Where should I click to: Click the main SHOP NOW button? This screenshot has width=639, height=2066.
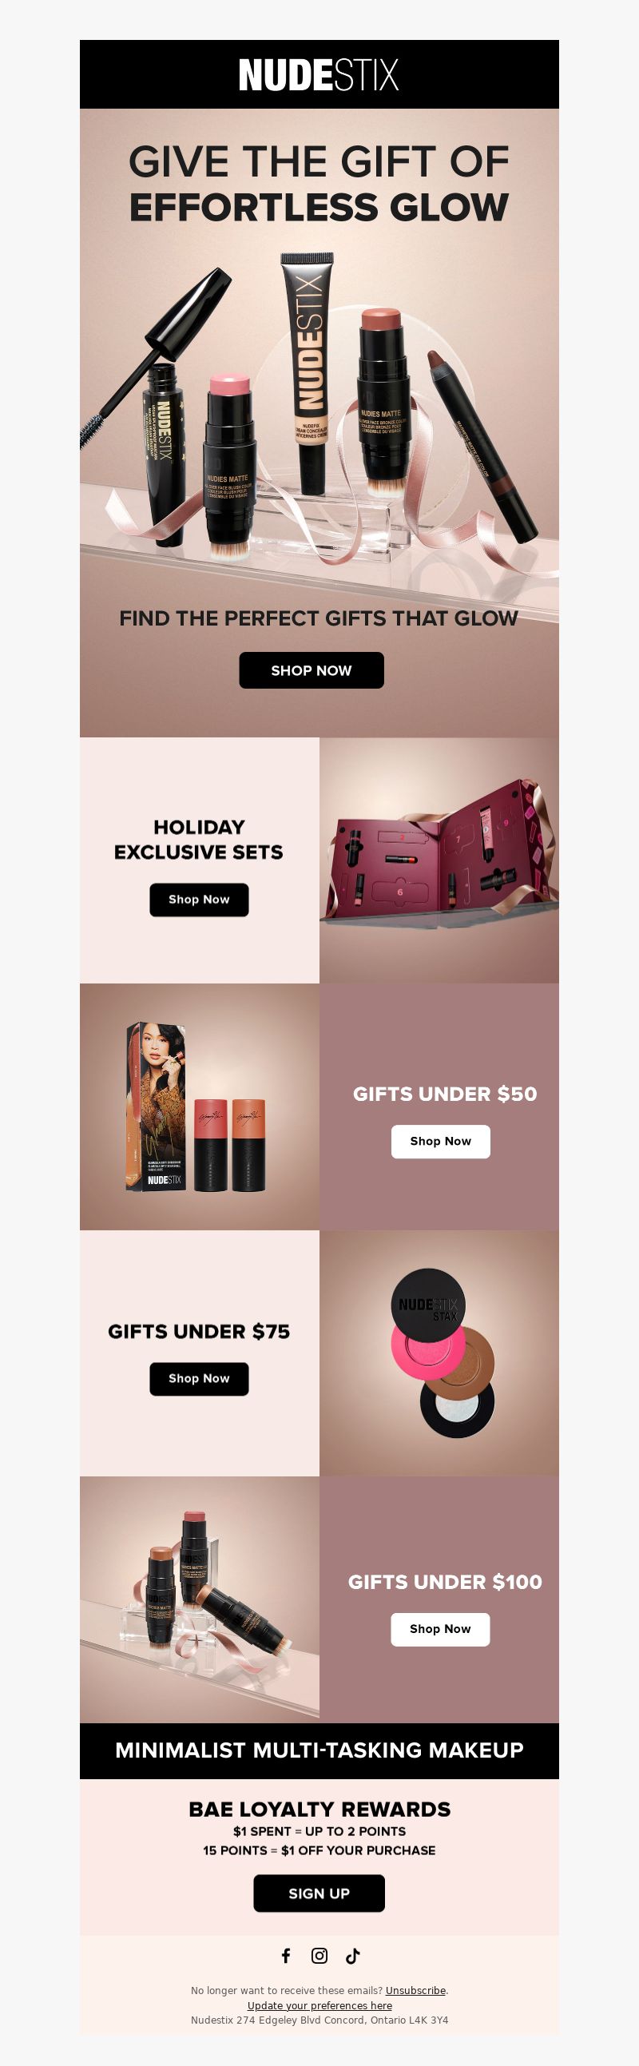(x=311, y=670)
